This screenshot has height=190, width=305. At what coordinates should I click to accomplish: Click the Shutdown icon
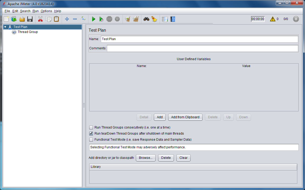click(x=117, y=19)
